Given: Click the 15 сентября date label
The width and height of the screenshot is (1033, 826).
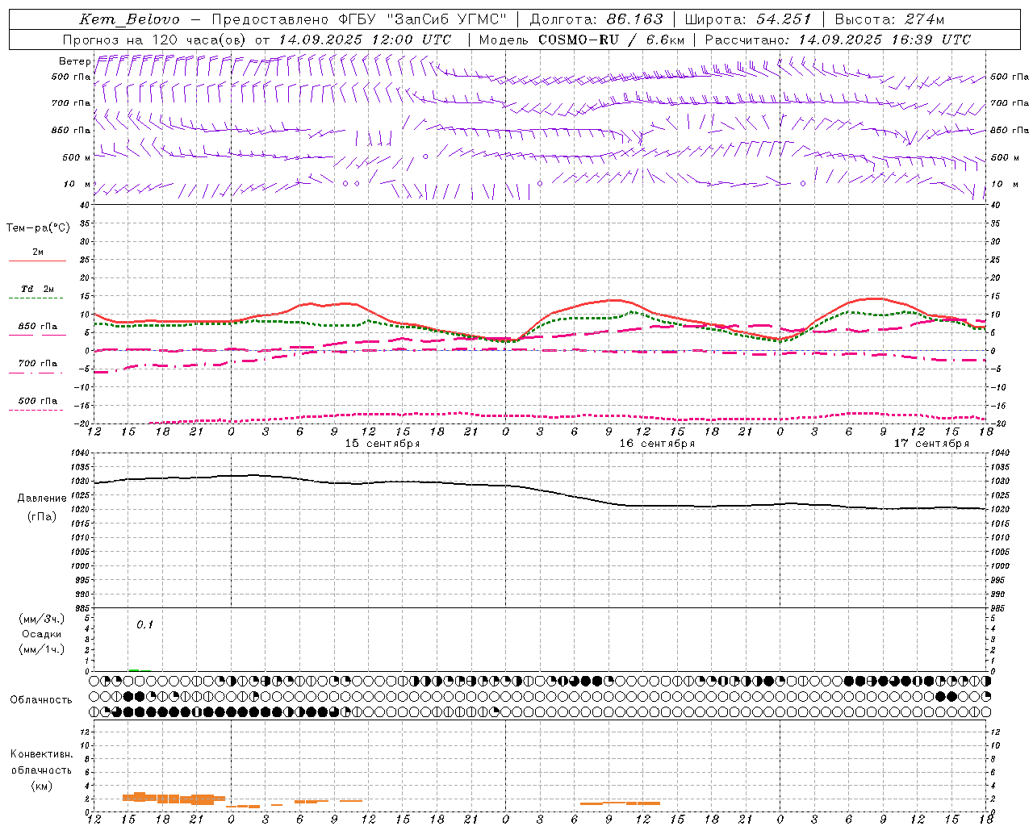Looking at the screenshot, I should 382,444.
